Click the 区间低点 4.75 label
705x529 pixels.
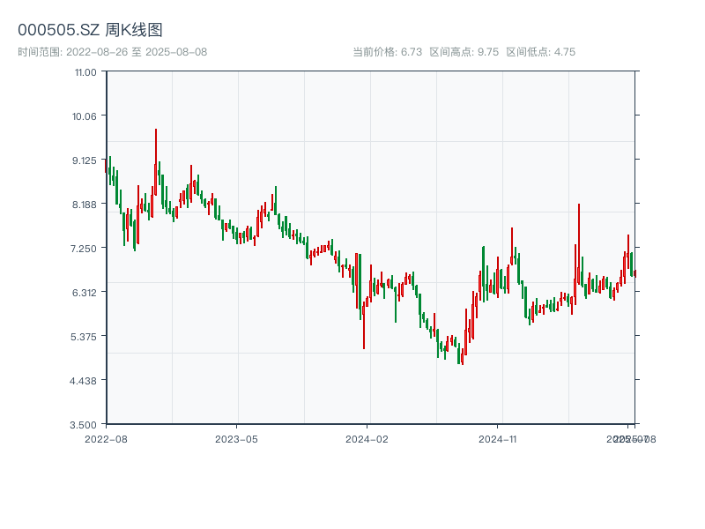(x=540, y=52)
